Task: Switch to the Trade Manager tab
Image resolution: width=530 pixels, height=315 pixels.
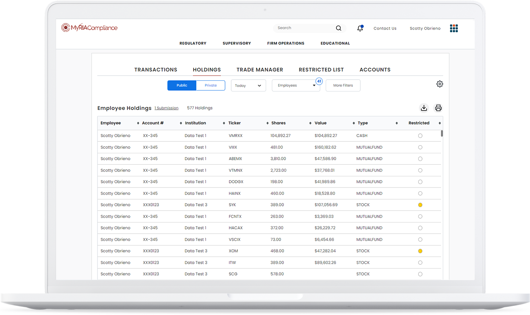Action: tap(260, 70)
